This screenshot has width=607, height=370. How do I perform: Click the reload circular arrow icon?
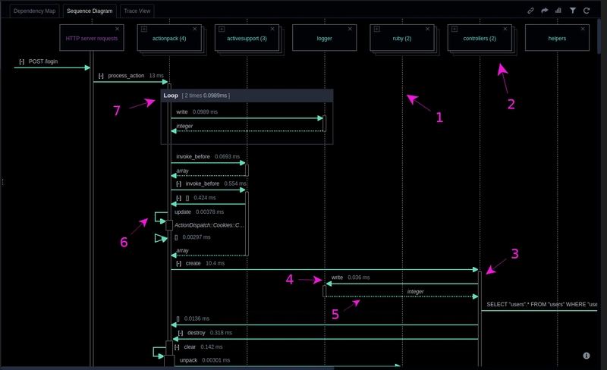[587, 11]
